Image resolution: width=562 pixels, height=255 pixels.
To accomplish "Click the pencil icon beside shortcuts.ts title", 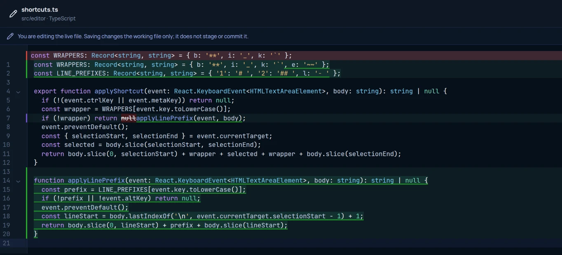I will (x=13, y=14).
